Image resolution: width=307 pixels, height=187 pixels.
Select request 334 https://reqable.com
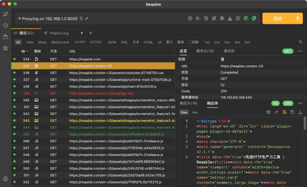coord(93,59)
